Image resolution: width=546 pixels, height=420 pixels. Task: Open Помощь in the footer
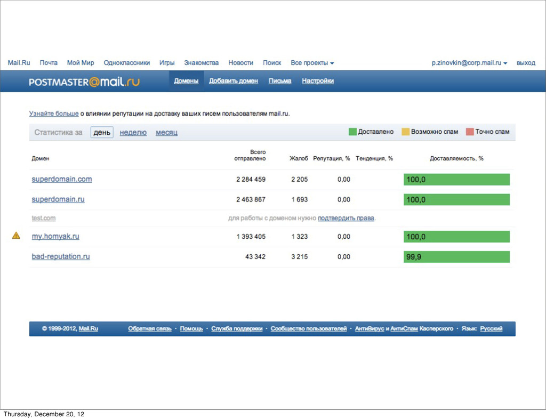[x=191, y=328]
